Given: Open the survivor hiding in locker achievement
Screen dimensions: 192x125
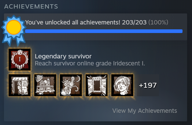Looking at the screenshot, I should pyautogui.click(x=20, y=85).
